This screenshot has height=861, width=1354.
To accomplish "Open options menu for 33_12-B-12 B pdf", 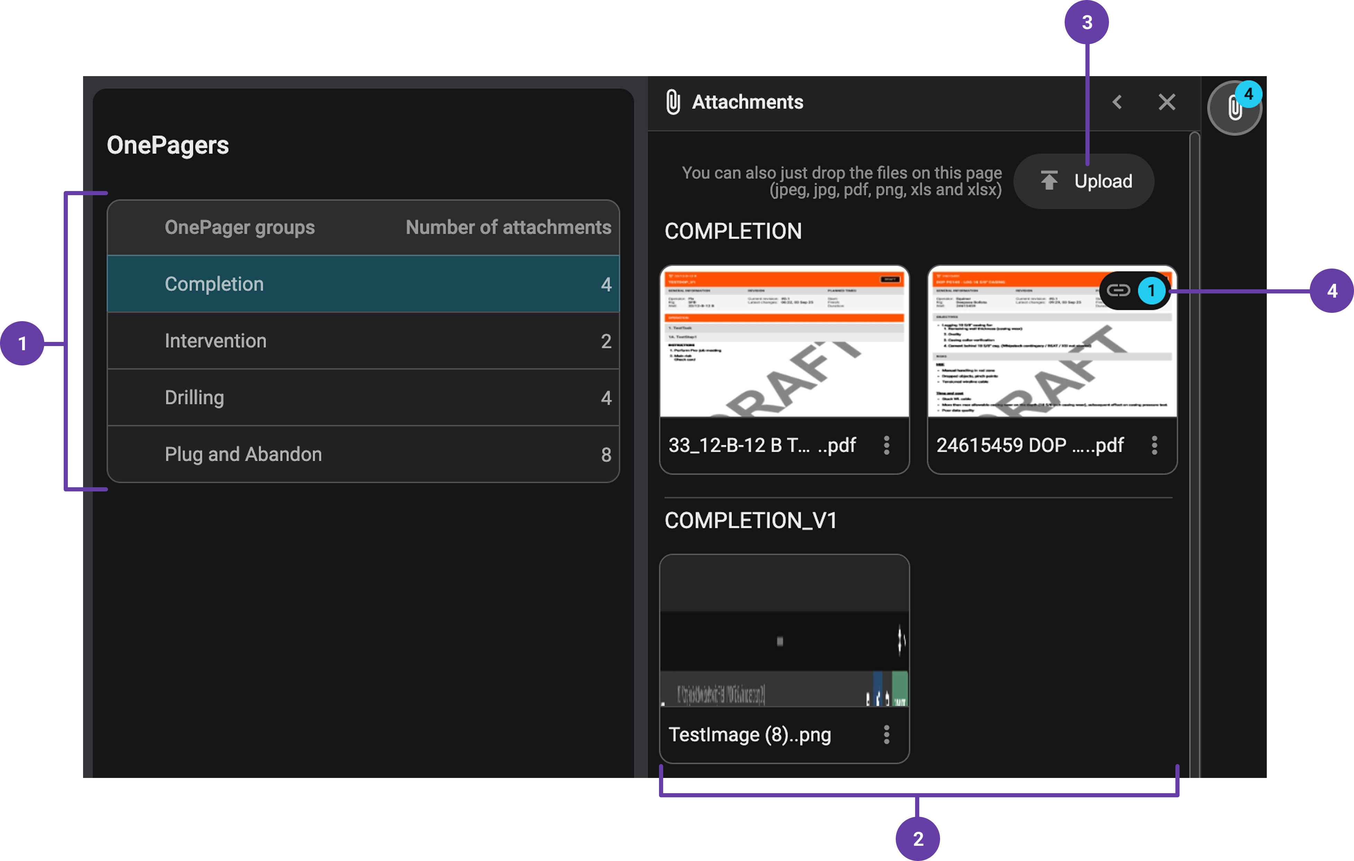I will pyautogui.click(x=886, y=445).
